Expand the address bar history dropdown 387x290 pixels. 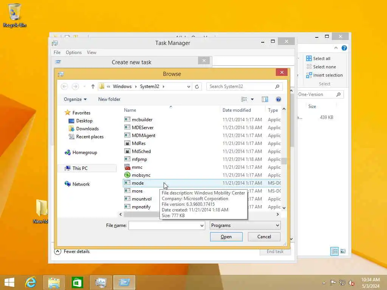(189, 86)
